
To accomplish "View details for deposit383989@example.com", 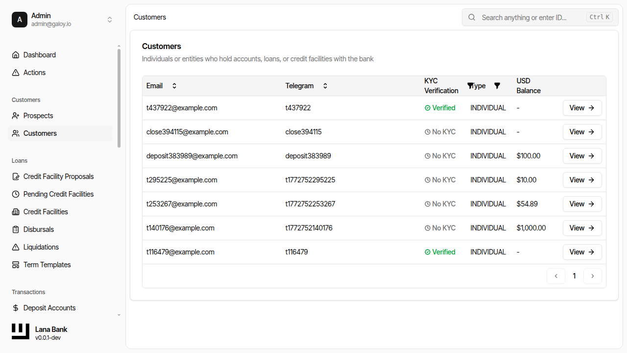I will [582, 155].
